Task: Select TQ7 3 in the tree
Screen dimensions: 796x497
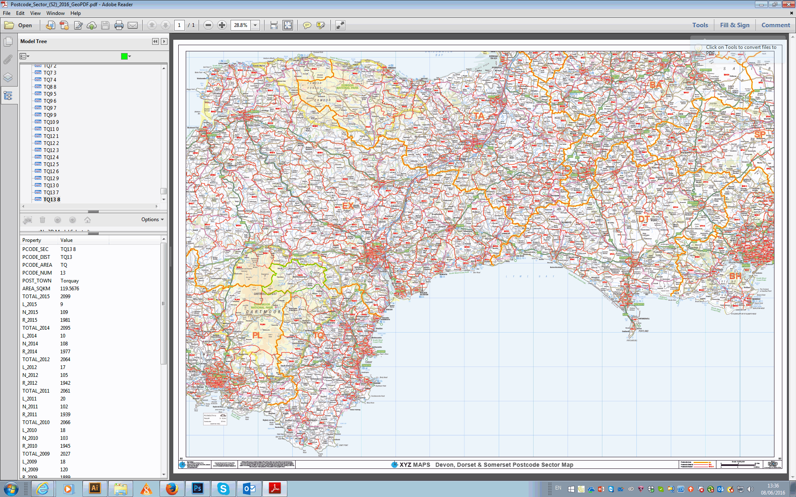Action: (x=50, y=73)
